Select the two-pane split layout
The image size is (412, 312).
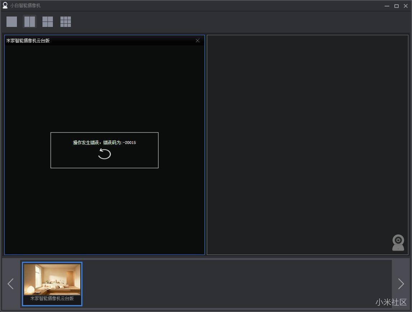pyautogui.click(x=30, y=22)
